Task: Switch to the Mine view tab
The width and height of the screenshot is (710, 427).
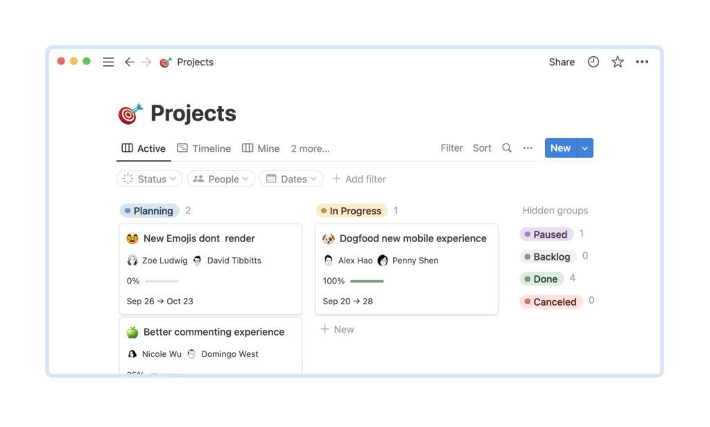Action: point(261,148)
